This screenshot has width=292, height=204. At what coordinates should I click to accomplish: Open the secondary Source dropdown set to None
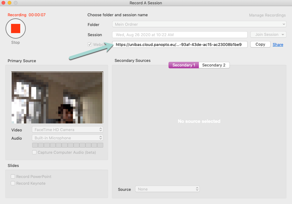coord(167,189)
